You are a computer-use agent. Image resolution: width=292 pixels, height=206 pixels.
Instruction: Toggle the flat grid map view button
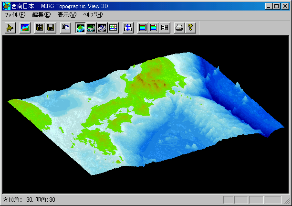[113, 28]
